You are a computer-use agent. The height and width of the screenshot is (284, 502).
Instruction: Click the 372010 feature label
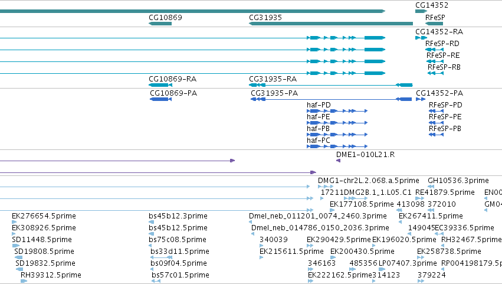[442, 204]
